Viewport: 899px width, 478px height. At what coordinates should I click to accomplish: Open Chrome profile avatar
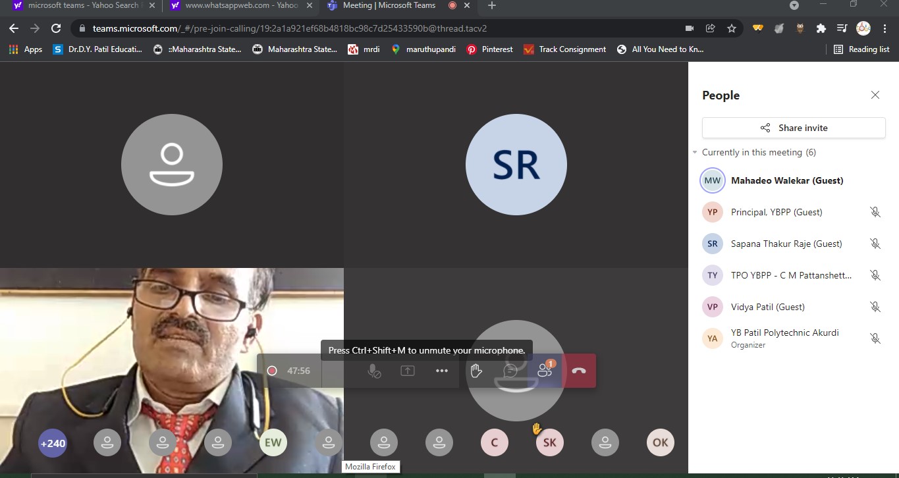pyautogui.click(x=863, y=28)
